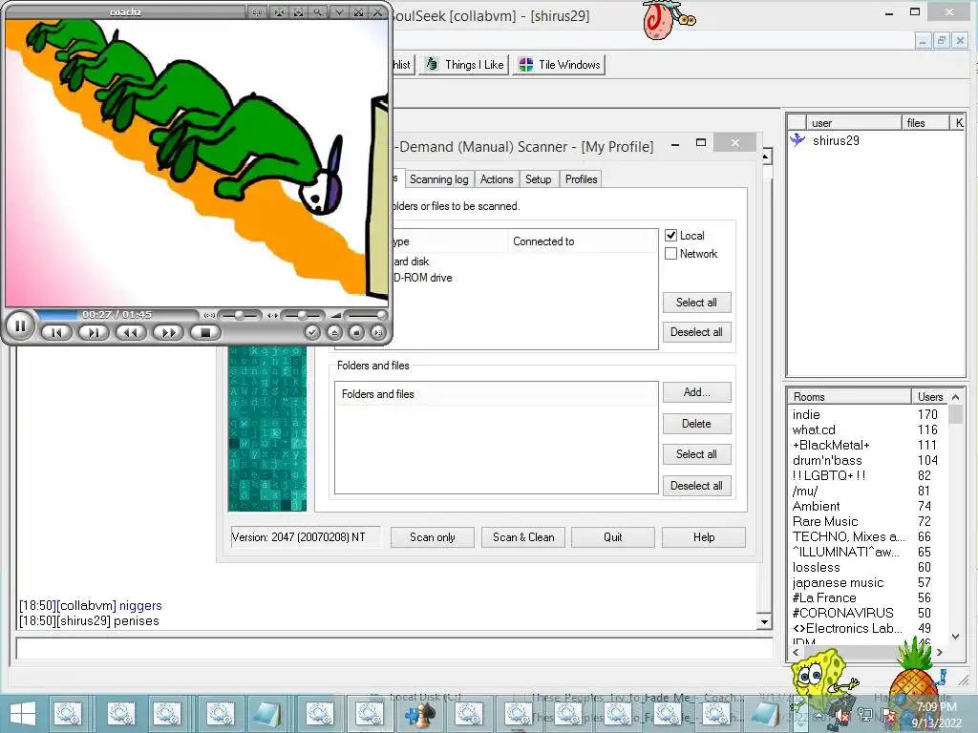Switch to the Scanning log tab
Viewport: 978px width, 733px height.
click(438, 179)
